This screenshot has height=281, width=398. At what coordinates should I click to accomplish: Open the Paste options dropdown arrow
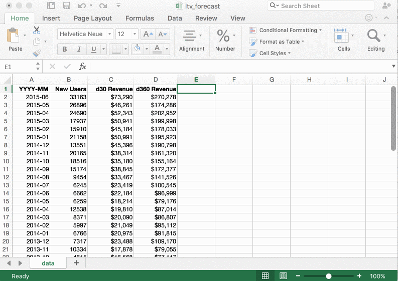[x=25, y=35]
